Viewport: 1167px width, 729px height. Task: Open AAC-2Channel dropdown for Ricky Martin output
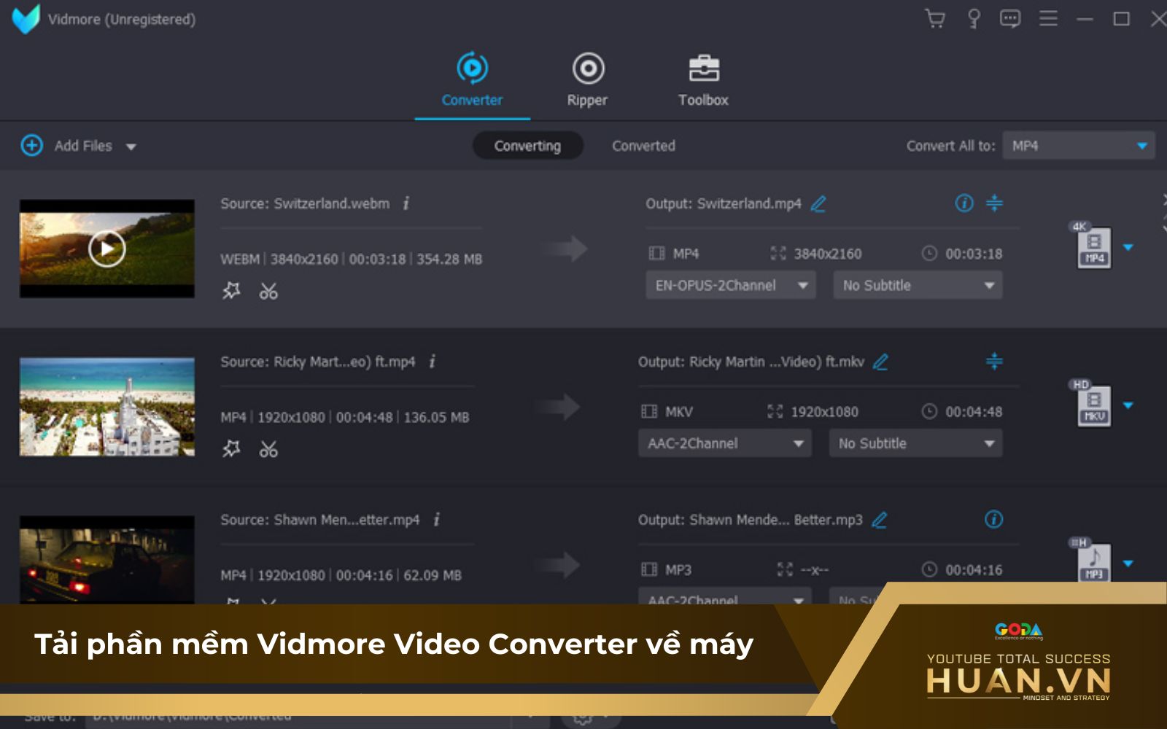pos(725,443)
